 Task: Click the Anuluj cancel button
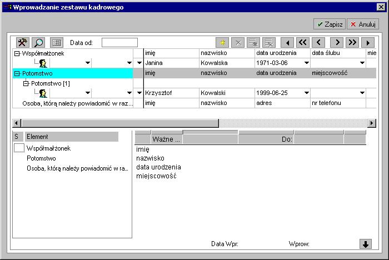click(363, 24)
